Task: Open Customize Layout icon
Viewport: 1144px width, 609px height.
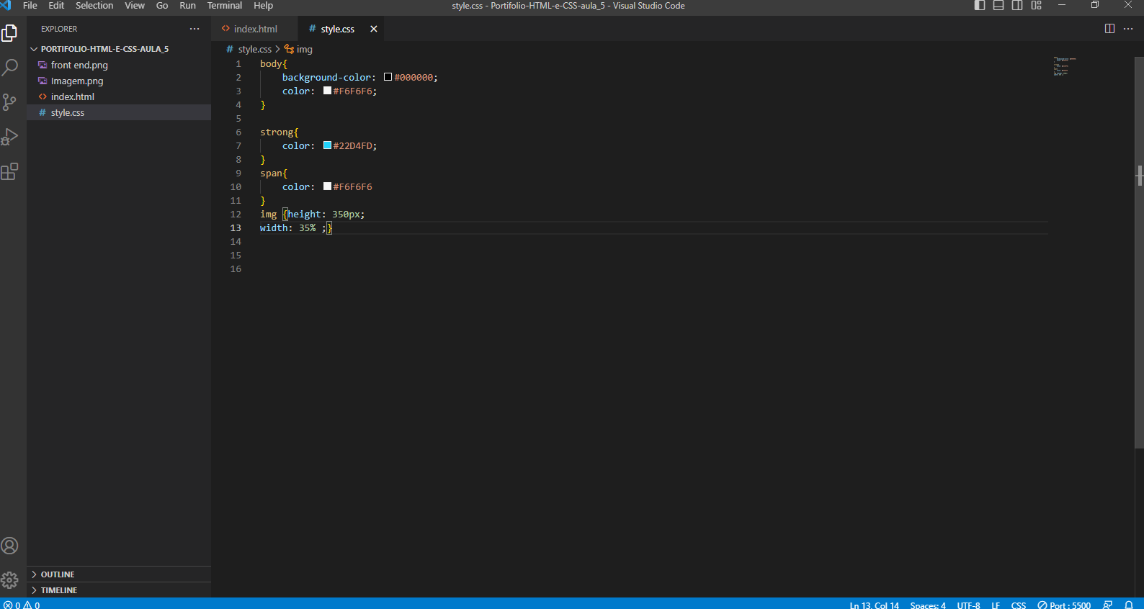Action: point(1036,6)
